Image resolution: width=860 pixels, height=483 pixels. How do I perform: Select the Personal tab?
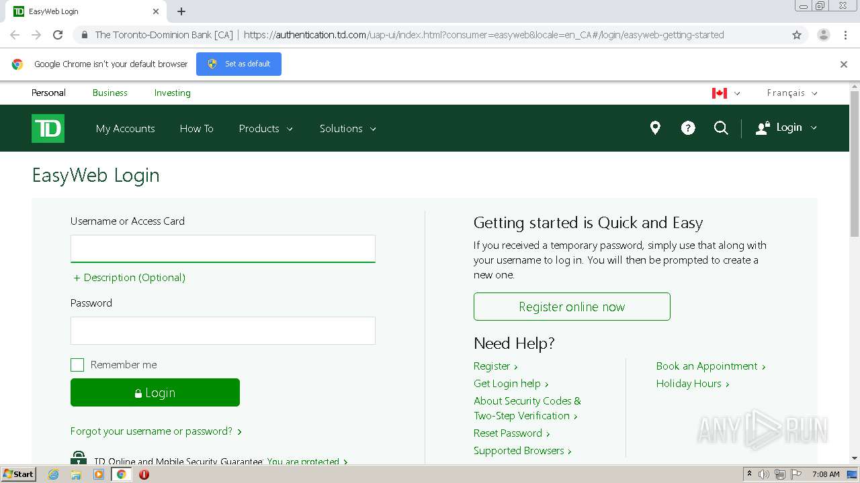click(x=48, y=93)
